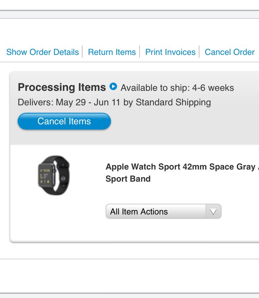The width and height of the screenshot is (259, 298).
Task: Click the empty white area below the order card
Action: 129,276
